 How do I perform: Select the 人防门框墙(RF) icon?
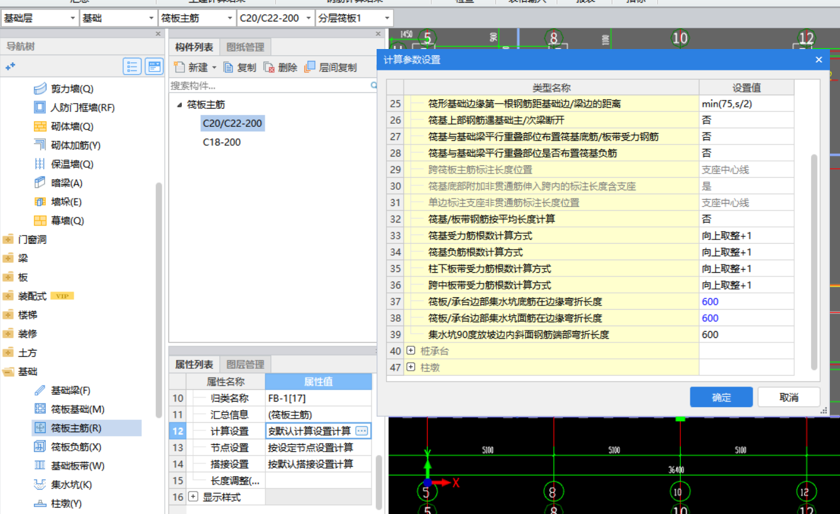[x=40, y=107]
